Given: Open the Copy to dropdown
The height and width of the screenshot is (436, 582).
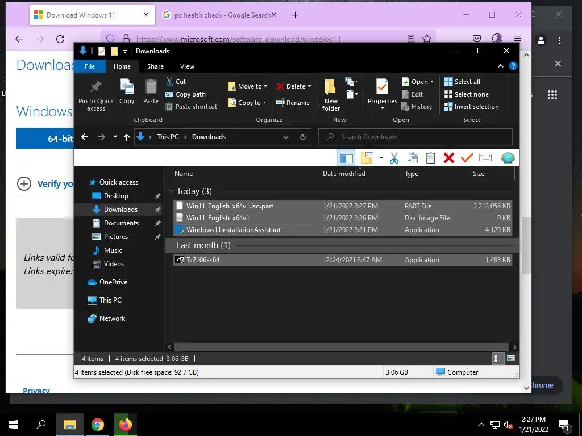Looking at the screenshot, I should pyautogui.click(x=247, y=103).
